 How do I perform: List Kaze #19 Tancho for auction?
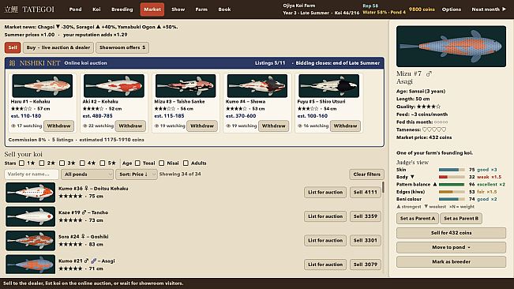tap(325, 216)
